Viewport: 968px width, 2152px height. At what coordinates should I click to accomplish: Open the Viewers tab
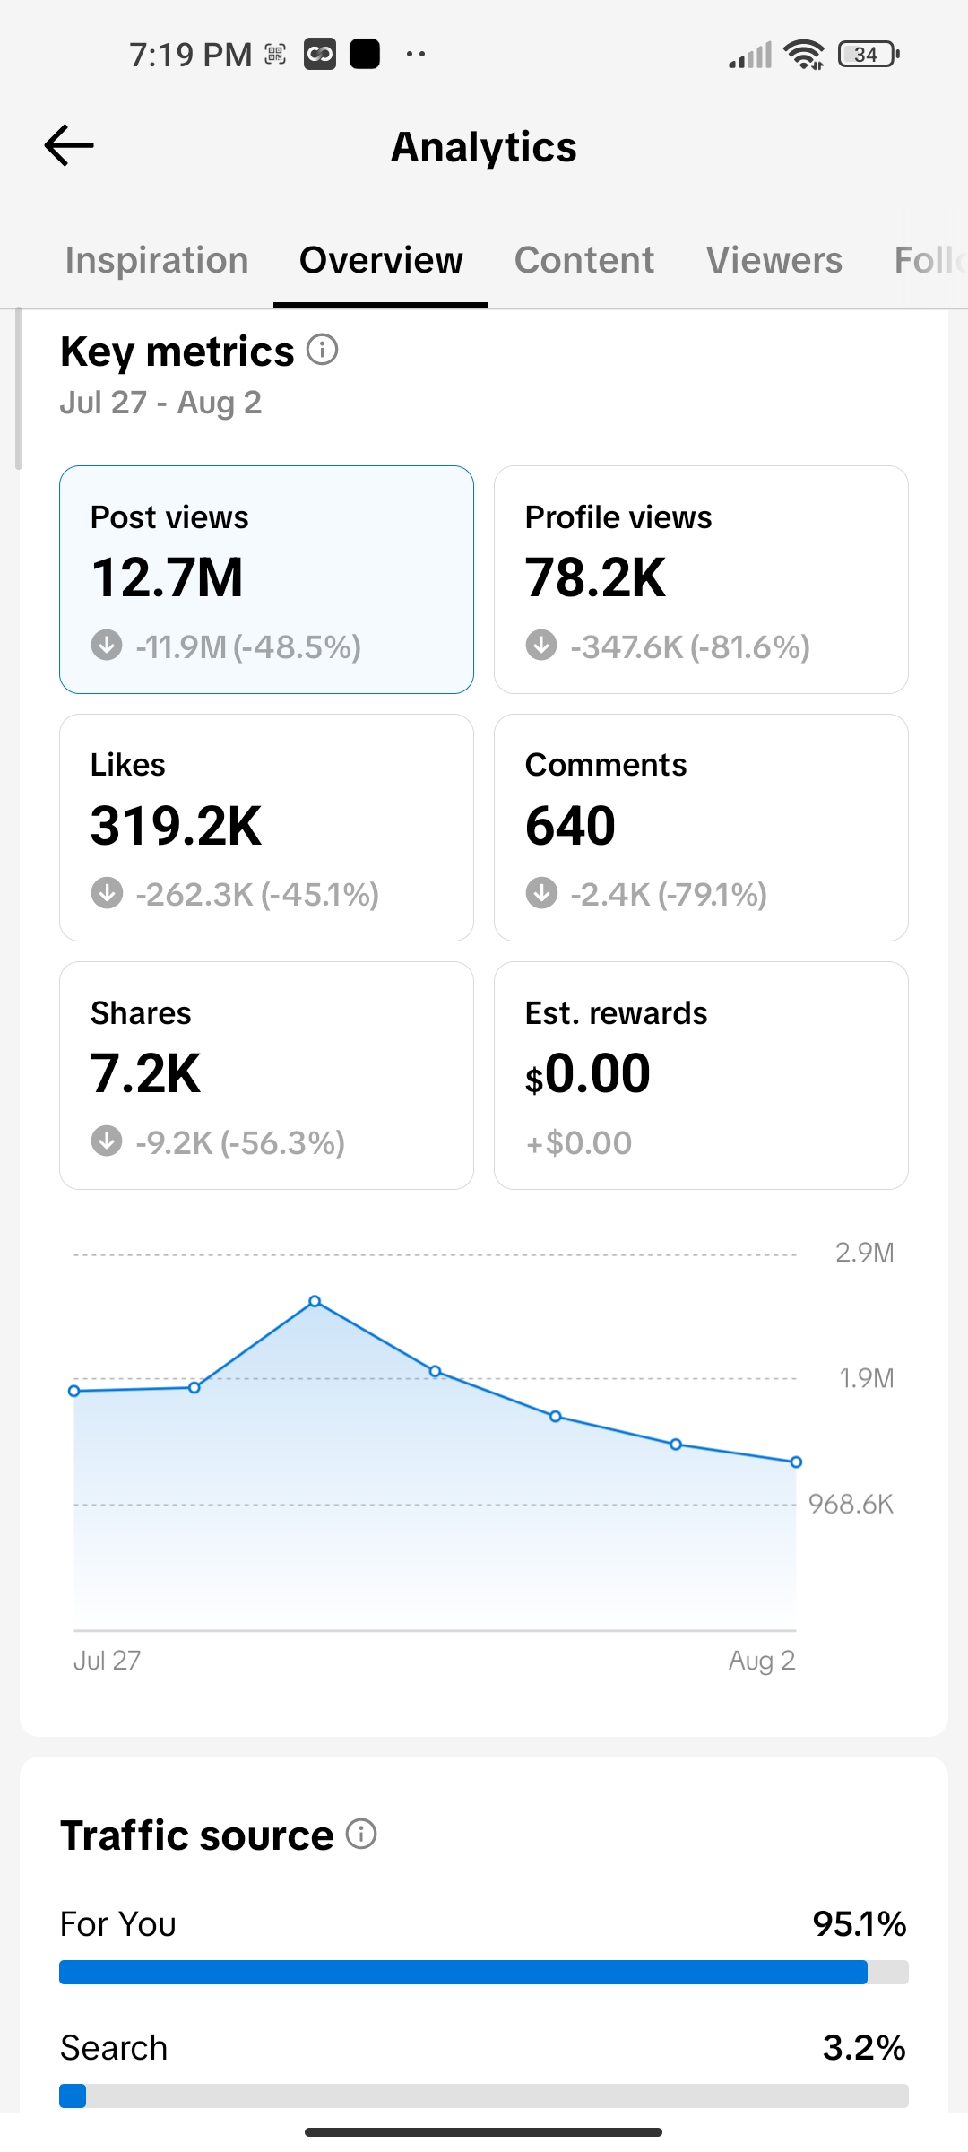tap(774, 260)
